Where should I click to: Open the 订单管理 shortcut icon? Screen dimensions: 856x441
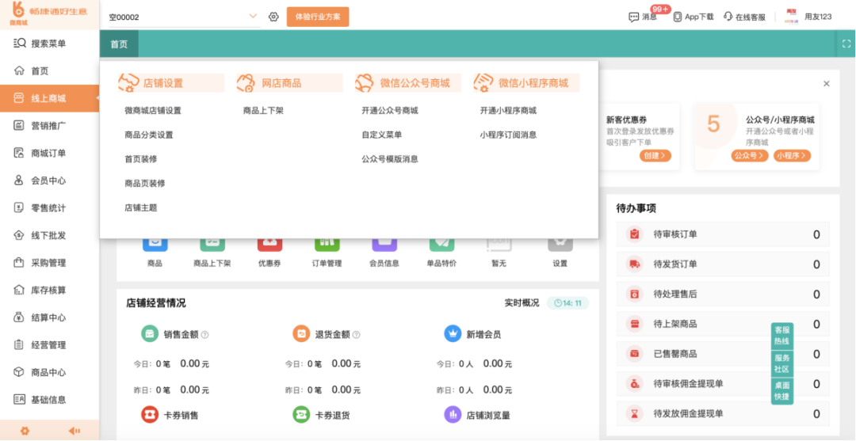click(x=327, y=244)
